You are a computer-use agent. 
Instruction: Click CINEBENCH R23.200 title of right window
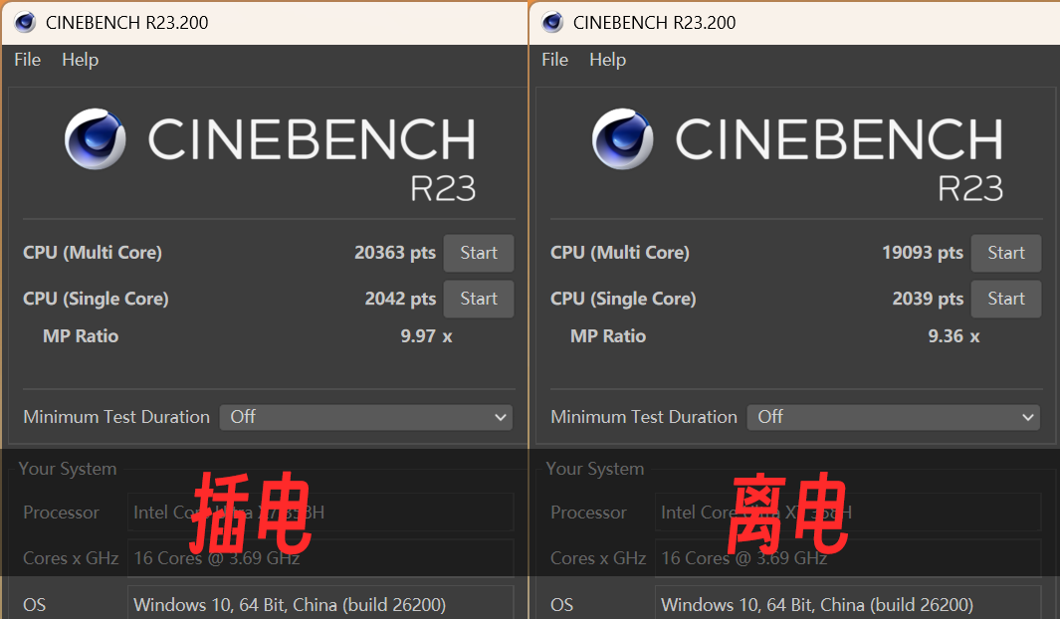654,22
